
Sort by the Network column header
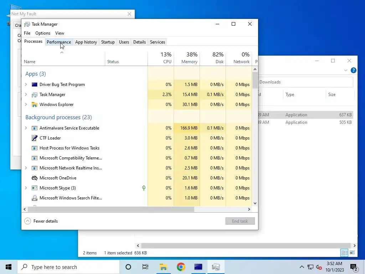tap(239, 58)
